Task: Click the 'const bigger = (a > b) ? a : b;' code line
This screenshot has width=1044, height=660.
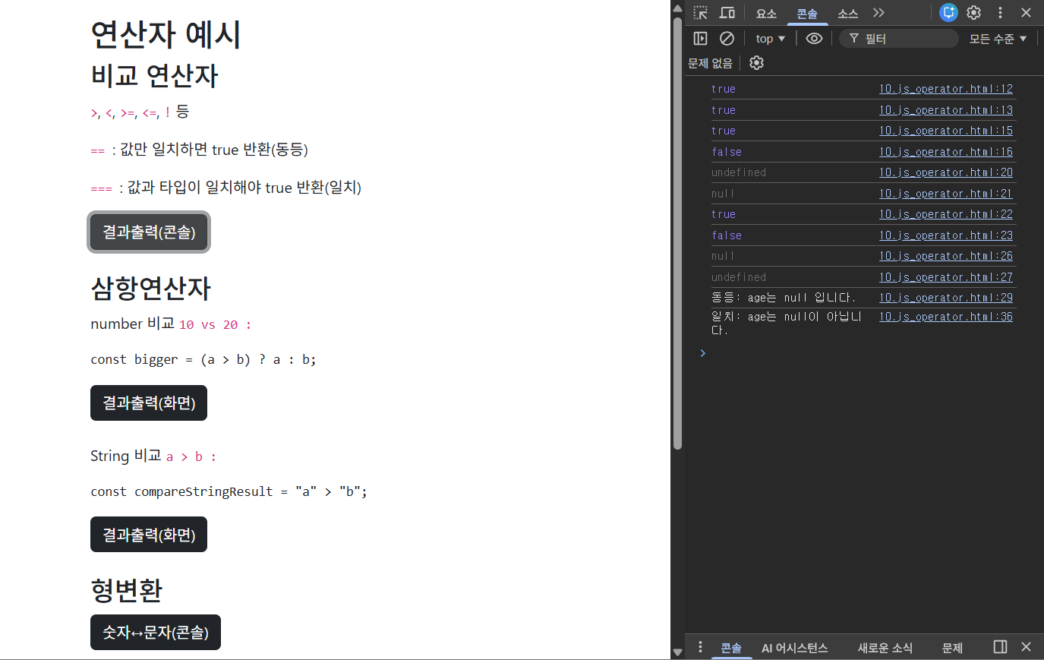Action: [203, 359]
